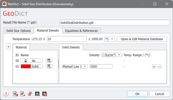The height and width of the screenshot is (100, 173).
Task: Load dark panel settings icon with arrow
Action: tap(37, 94)
